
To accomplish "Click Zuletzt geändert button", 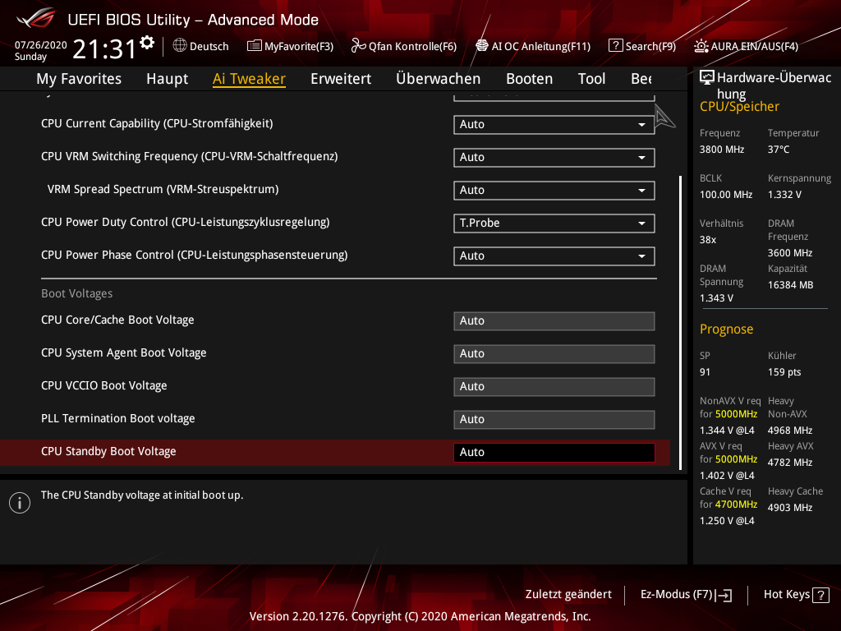I will click(568, 595).
